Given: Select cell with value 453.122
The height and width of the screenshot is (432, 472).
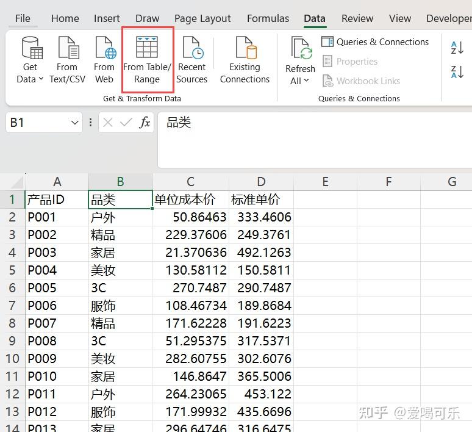Looking at the screenshot, I should point(261,394).
